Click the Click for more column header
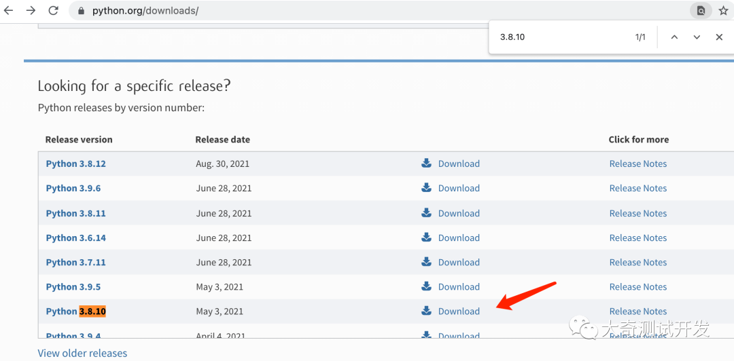This screenshot has height=361, width=734. (638, 139)
